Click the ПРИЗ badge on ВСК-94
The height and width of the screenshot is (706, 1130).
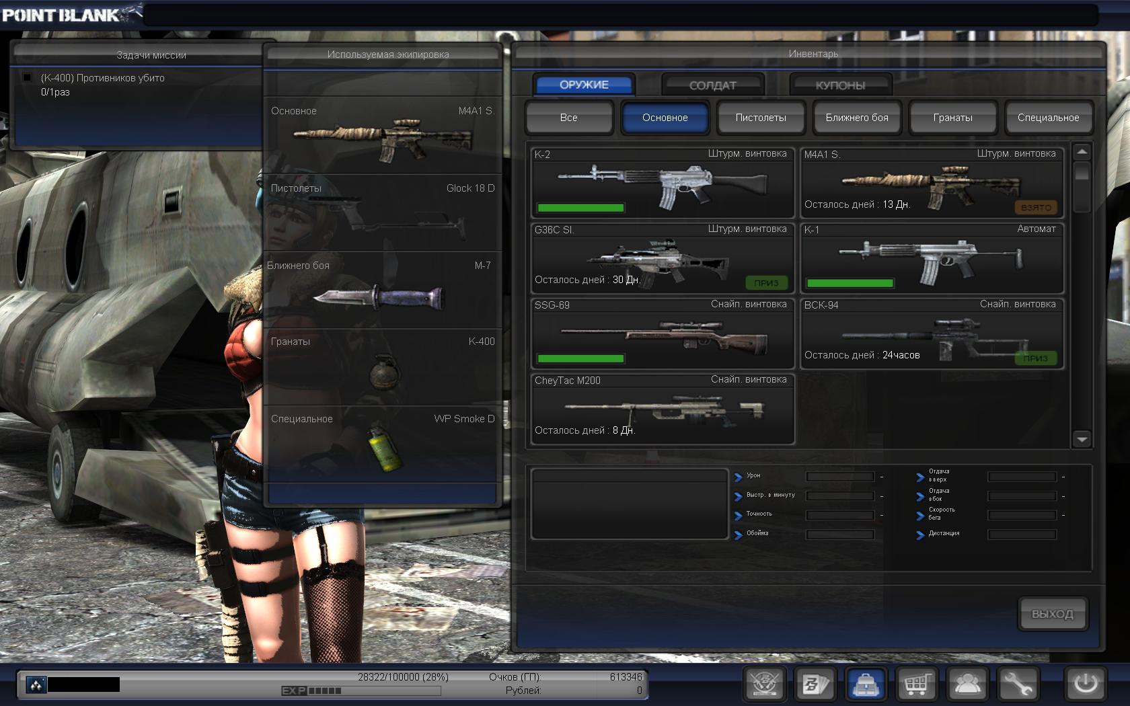(1036, 358)
